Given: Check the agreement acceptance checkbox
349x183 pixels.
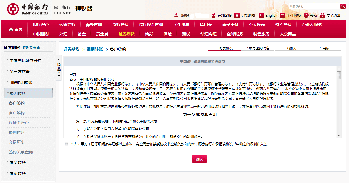Looking at the screenshot, I should 67,144.
